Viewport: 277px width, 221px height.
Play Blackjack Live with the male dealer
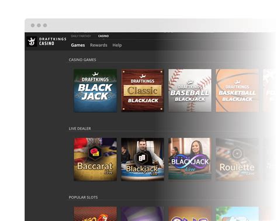[x=143, y=159]
